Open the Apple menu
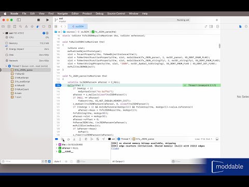This screenshot has height=187, width=249. tap(5, 14)
